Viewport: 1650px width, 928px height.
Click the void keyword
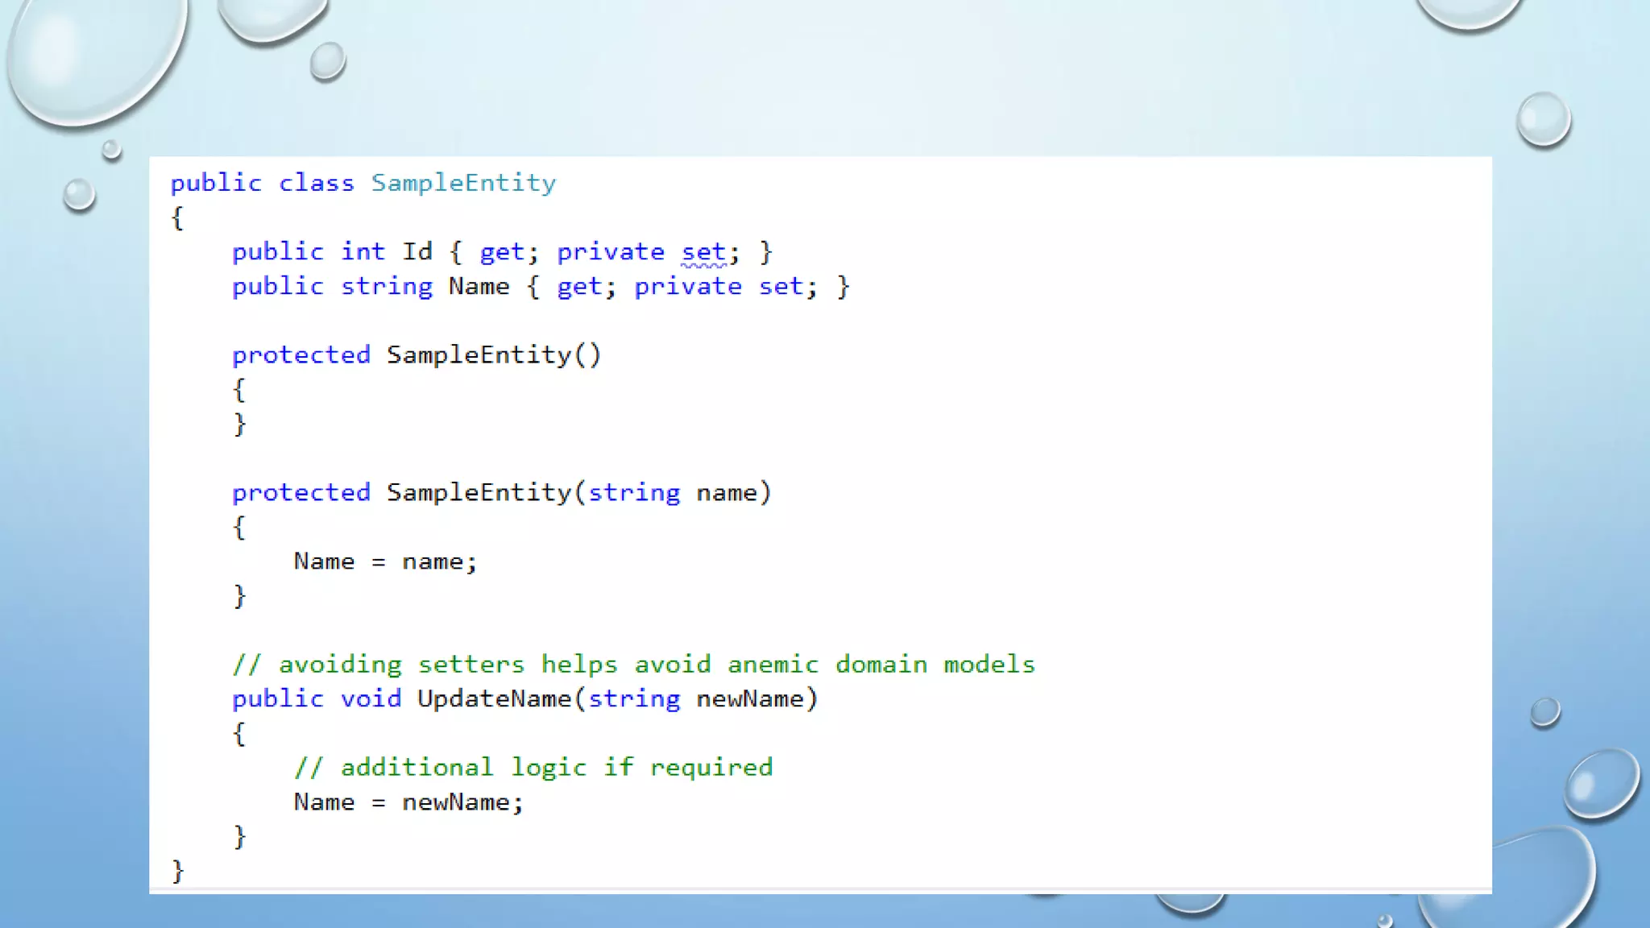click(371, 699)
